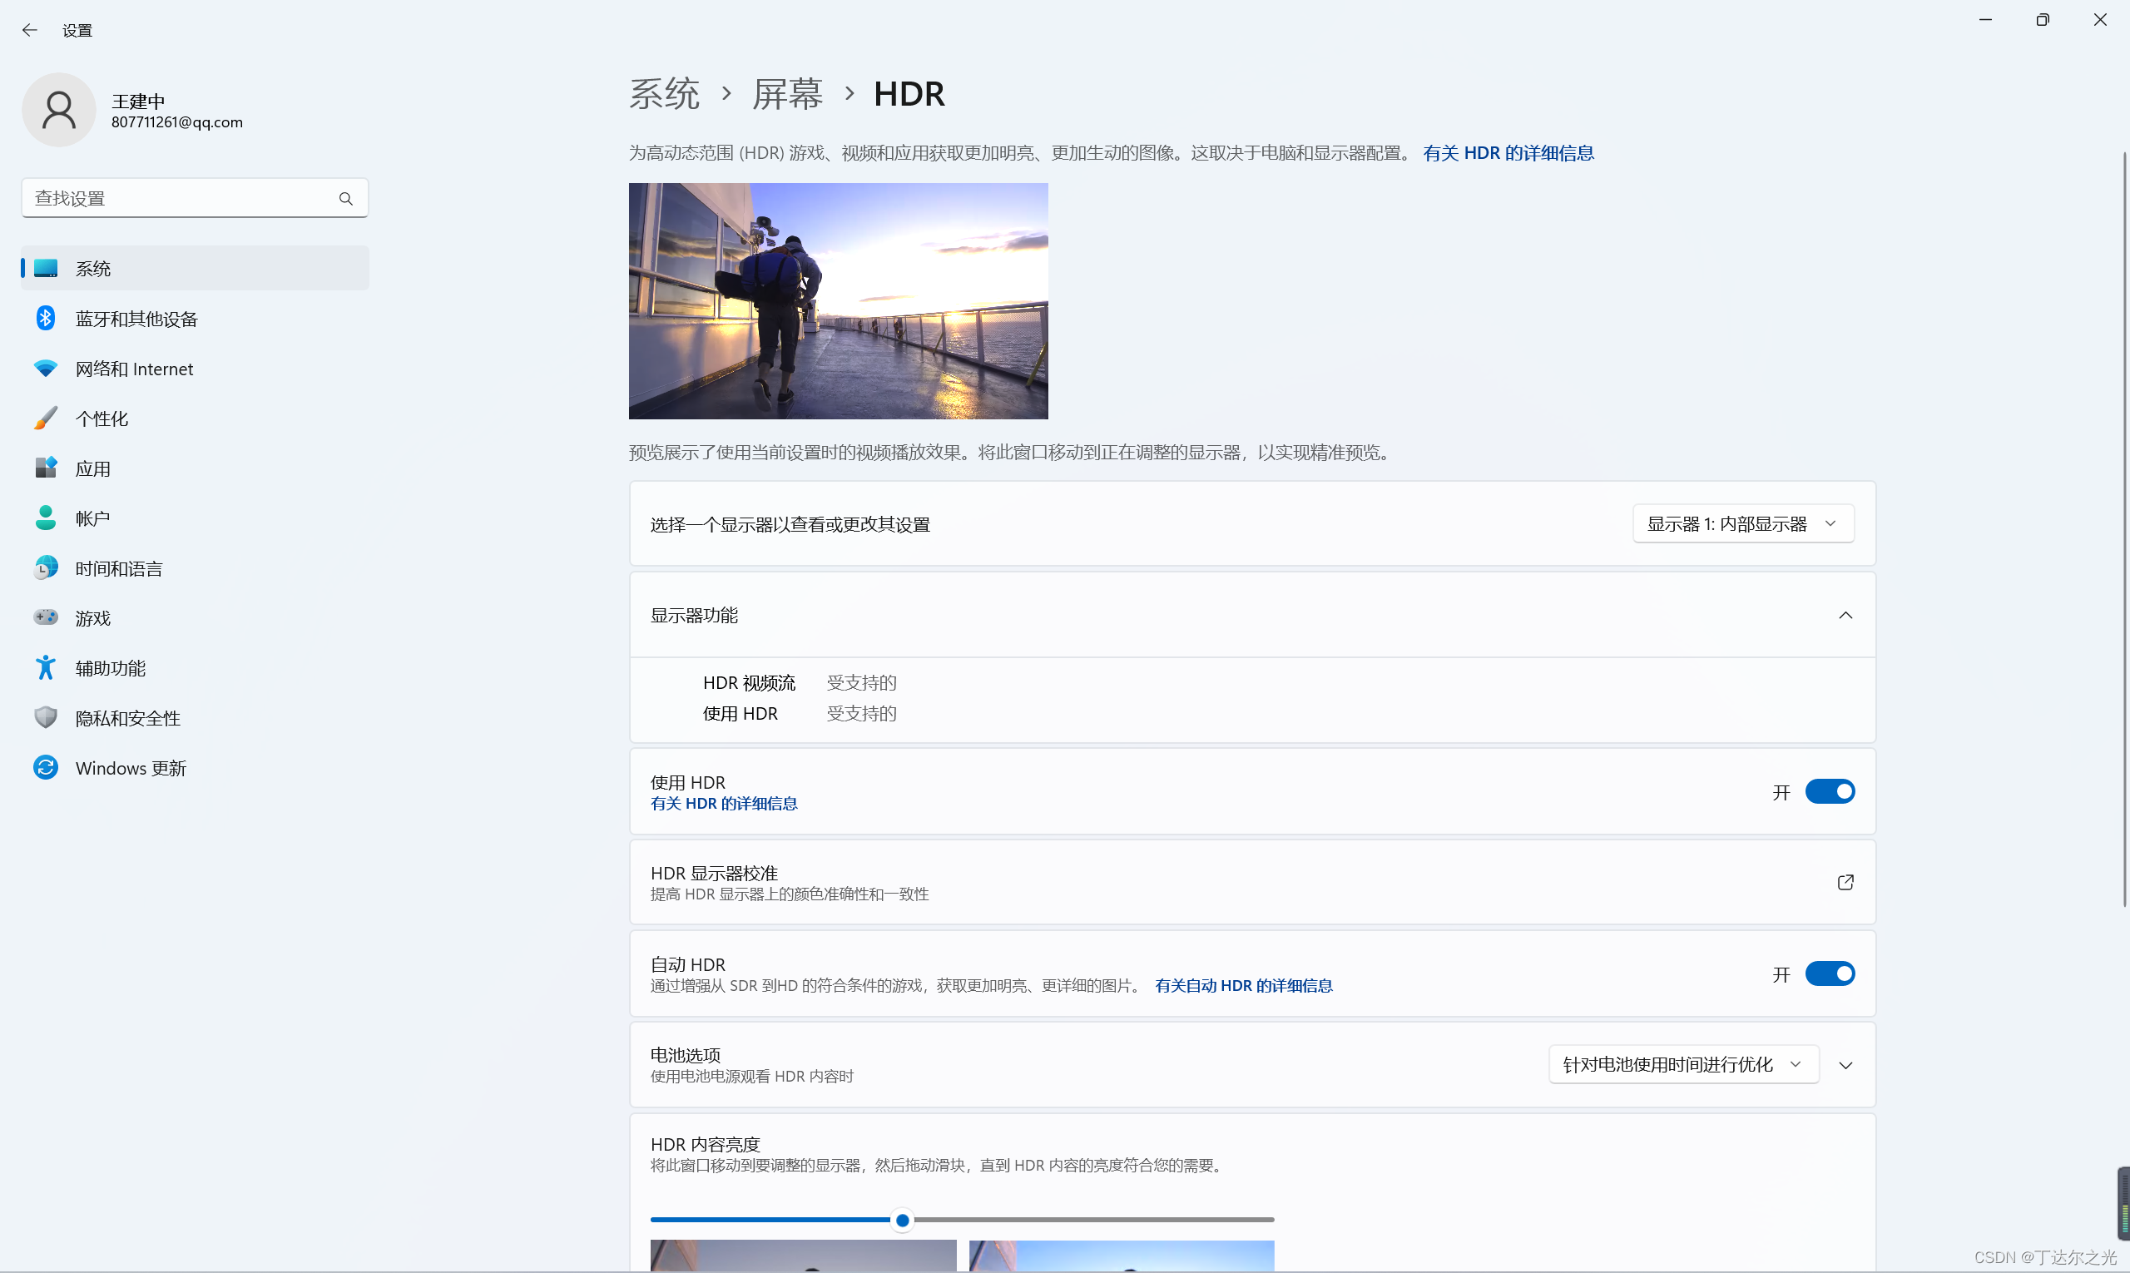This screenshot has width=2130, height=1273.
Task: Restore down the settings window
Action: tap(2043, 20)
